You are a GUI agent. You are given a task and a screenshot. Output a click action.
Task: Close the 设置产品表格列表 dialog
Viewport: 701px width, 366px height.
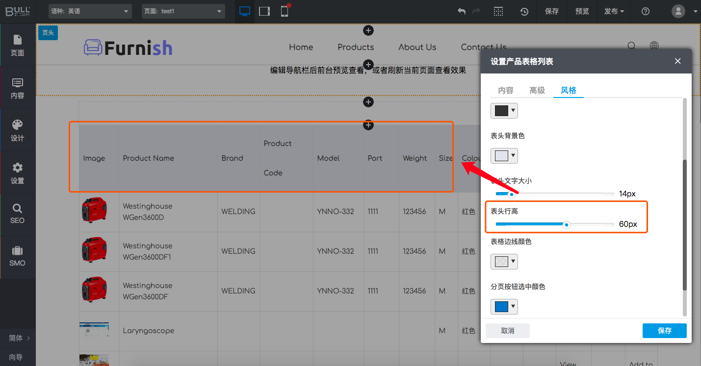coord(677,61)
